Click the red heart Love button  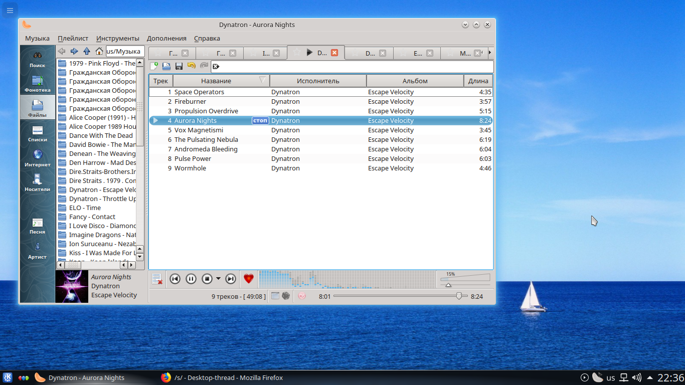pos(248,279)
